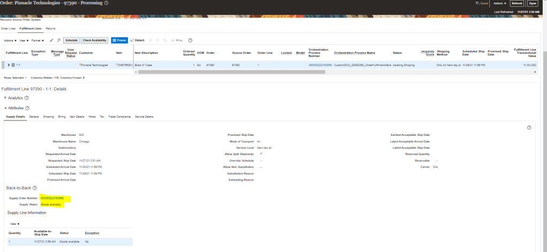The image size is (547, 252).
Task: Click help icon next to order title
Action: tap(106, 3)
